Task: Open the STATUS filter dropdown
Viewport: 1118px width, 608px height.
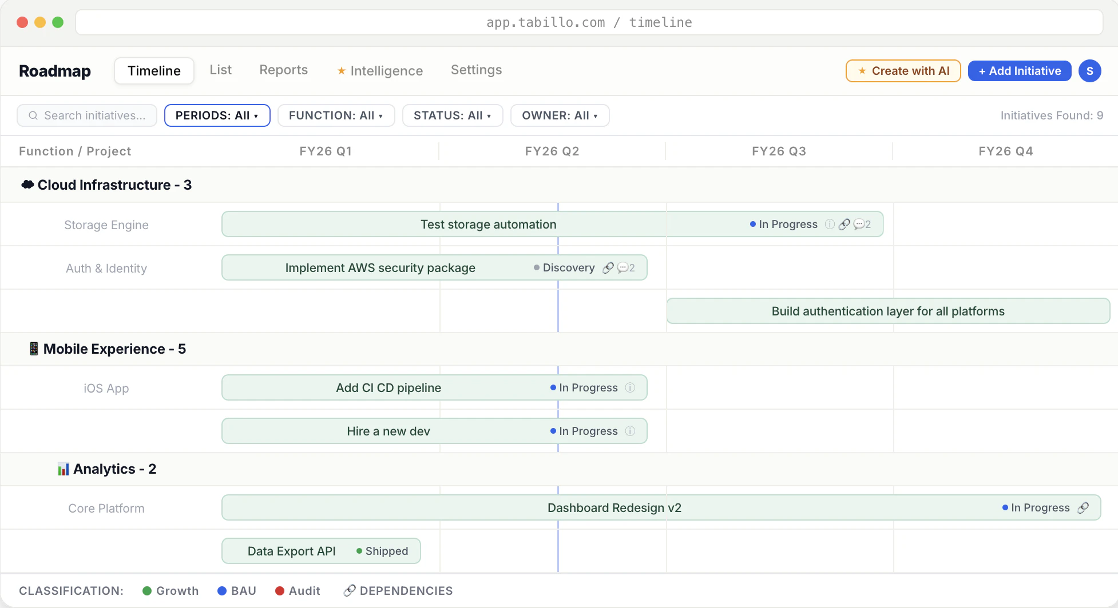Action: click(453, 115)
